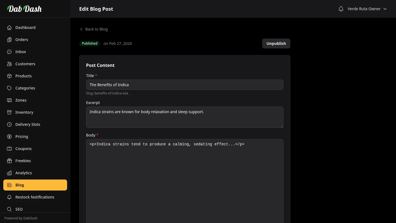396x223 pixels.
Task: Click the Published status badge
Action: 90,43
